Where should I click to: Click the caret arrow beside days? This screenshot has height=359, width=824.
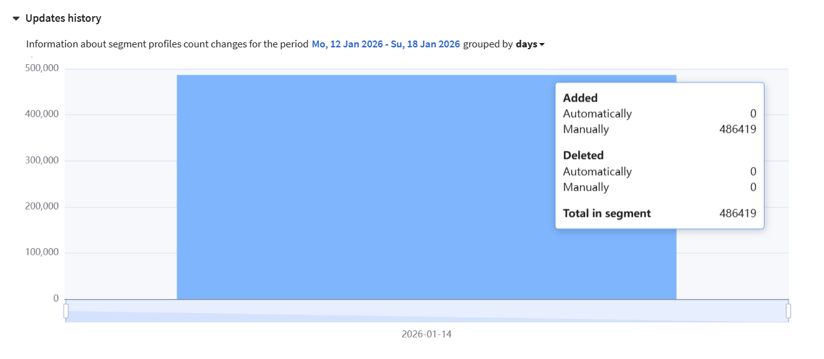542,45
